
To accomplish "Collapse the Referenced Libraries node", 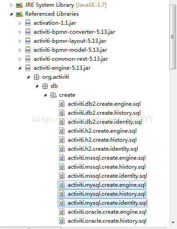I will [11, 14].
